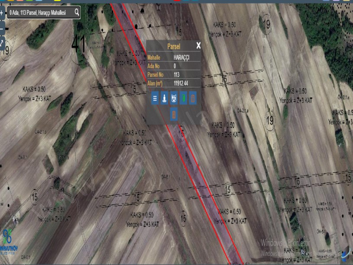Click the green marker icon in Parsel popup
353x265 pixels.
(x=183, y=98)
